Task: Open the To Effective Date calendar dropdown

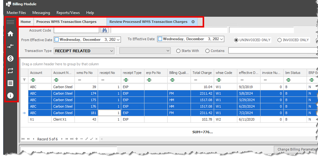Action: 221,39
